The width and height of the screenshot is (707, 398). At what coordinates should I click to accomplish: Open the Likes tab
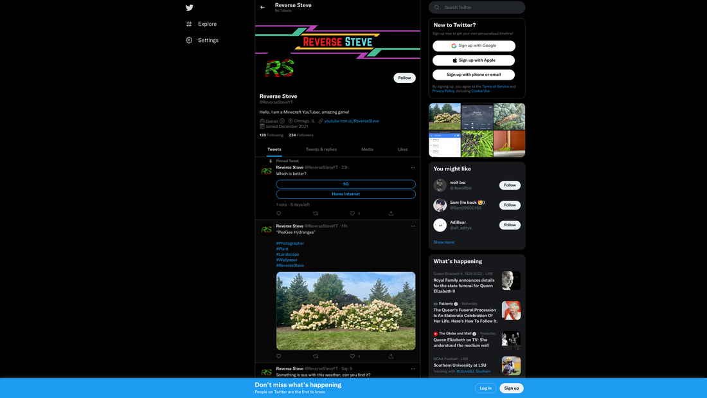click(402, 149)
